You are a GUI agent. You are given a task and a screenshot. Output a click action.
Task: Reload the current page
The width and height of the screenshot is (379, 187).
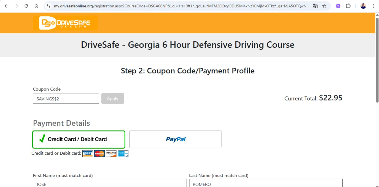[26, 6]
